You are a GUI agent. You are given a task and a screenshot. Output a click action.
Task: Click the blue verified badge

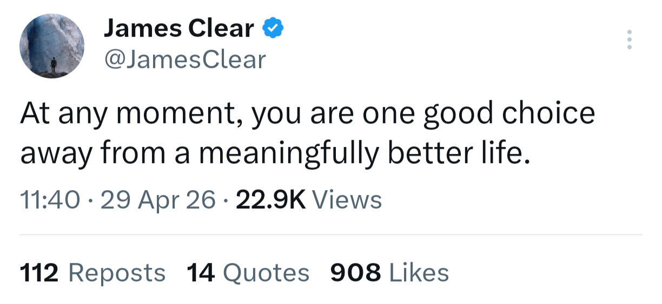(272, 28)
